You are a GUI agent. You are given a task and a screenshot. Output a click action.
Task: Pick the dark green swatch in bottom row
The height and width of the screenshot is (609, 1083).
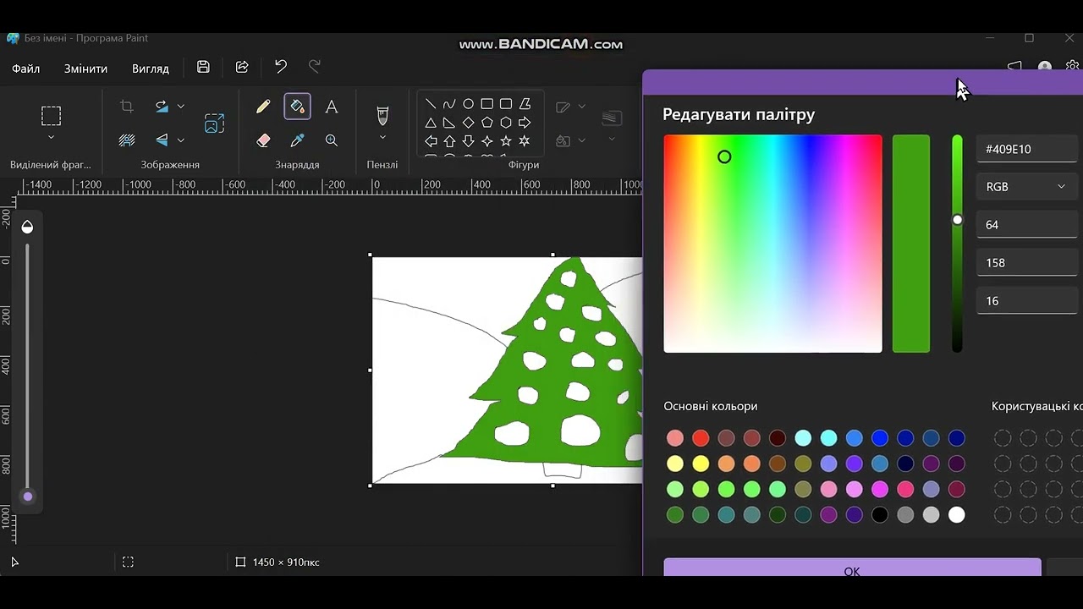point(778,514)
